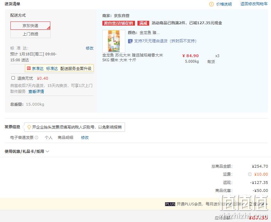
Task: Click the lightbulb tip icon in invoice notice
Action: [x=29, y=127]
